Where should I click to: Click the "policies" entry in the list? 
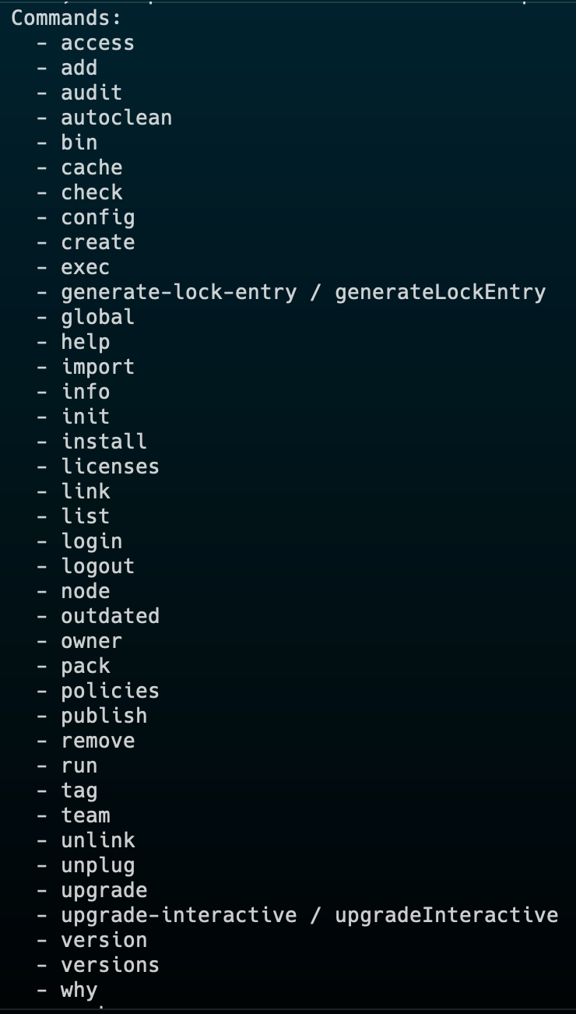pyautogui.click(x=110, y=691)
